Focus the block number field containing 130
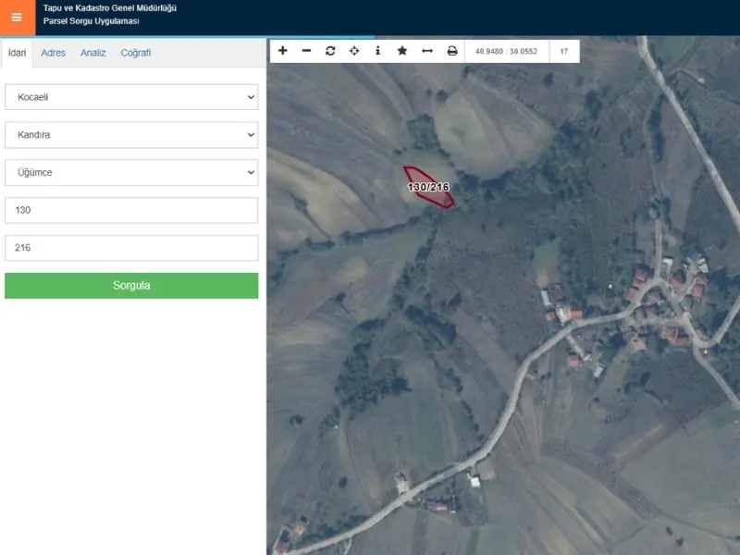740x555 pixels. click(x=131, y=210)
